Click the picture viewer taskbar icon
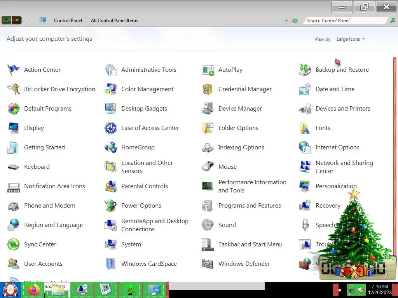 pos(106,289)
